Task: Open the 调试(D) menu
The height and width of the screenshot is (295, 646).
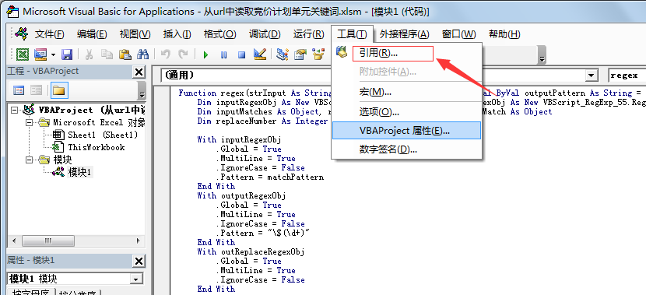Action: [x=265, y=34]
